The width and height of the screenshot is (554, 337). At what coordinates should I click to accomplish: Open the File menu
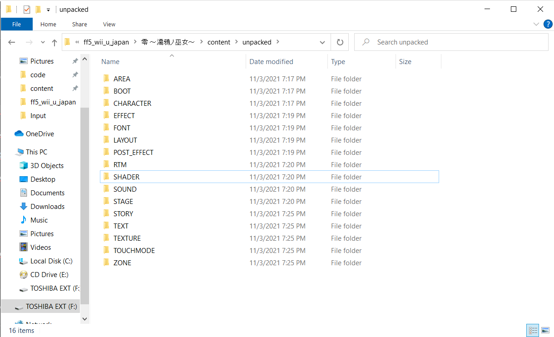click(17, 24)
